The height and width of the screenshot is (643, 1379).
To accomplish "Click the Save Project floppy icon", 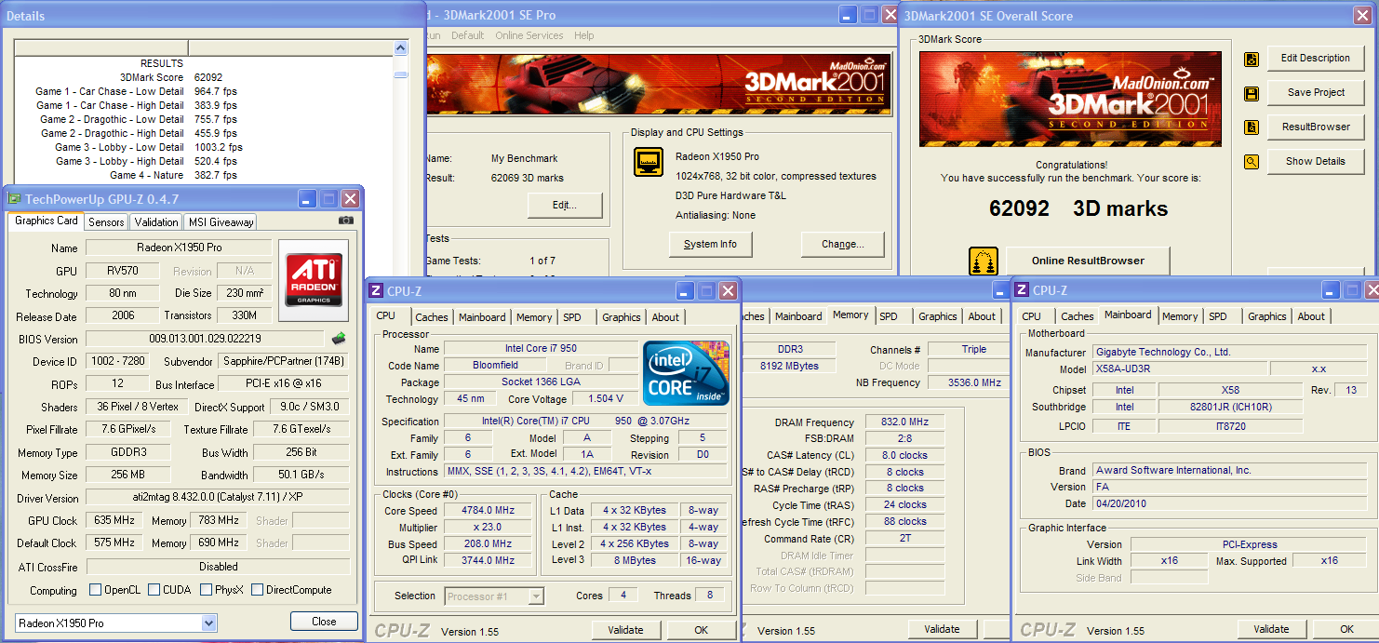I will [1252, 93].
